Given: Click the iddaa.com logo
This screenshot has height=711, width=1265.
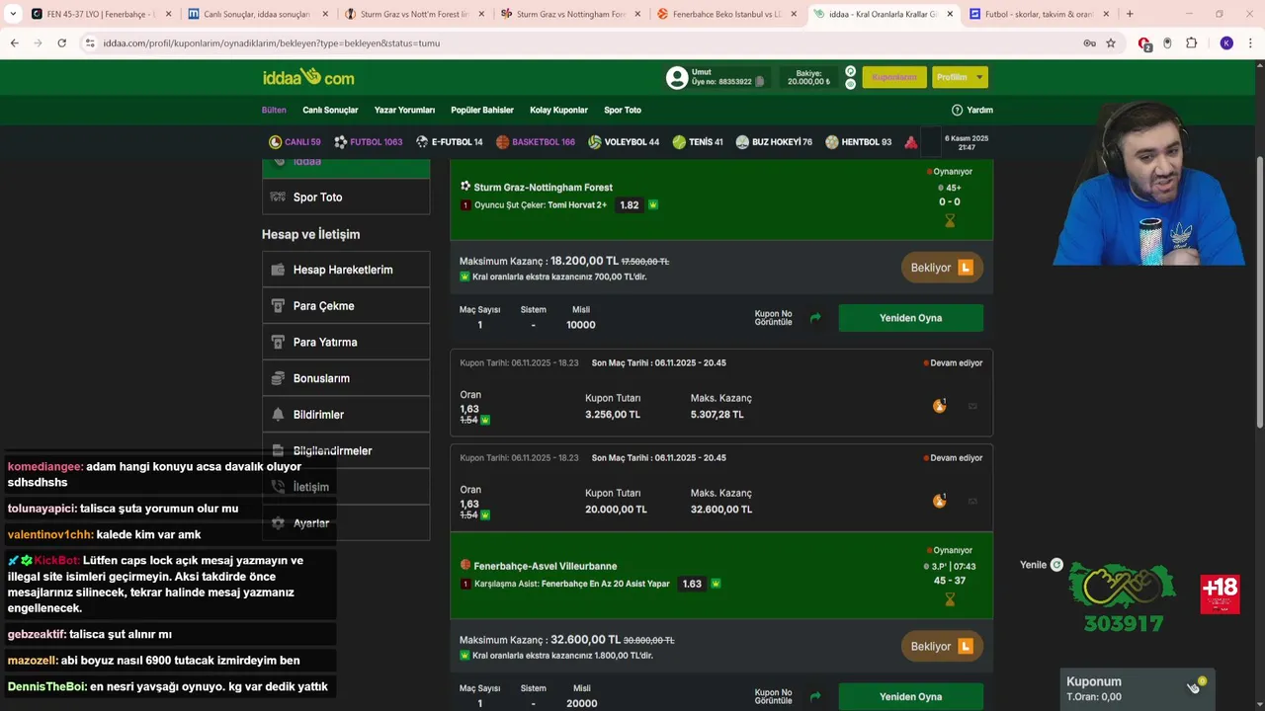Looking at the screenshot, I should (308, 77).
